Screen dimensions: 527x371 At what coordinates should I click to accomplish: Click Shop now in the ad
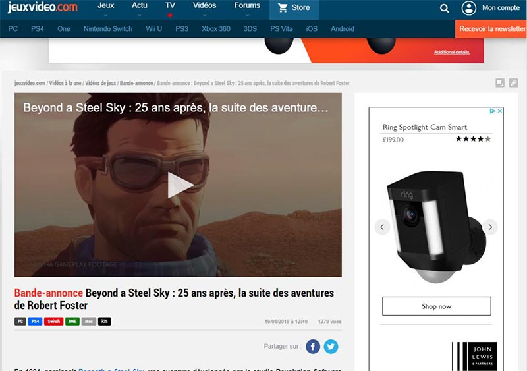(436, 306)
